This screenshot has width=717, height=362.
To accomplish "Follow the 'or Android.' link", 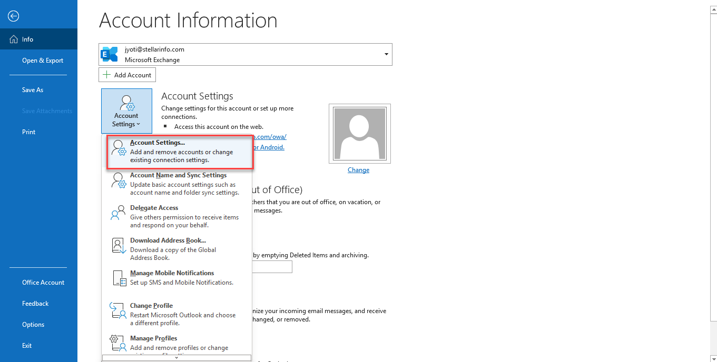I will coord(269,147).
